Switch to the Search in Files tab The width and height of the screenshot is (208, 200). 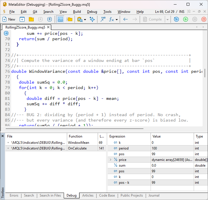coord(50,195)
